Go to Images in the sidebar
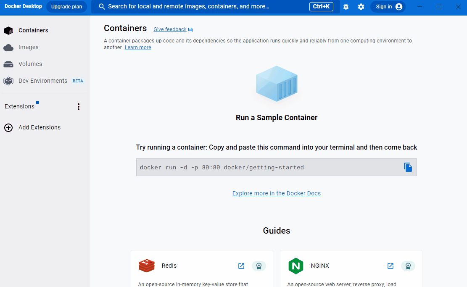This screenshot has height=287, width=467. coord(28,47)
